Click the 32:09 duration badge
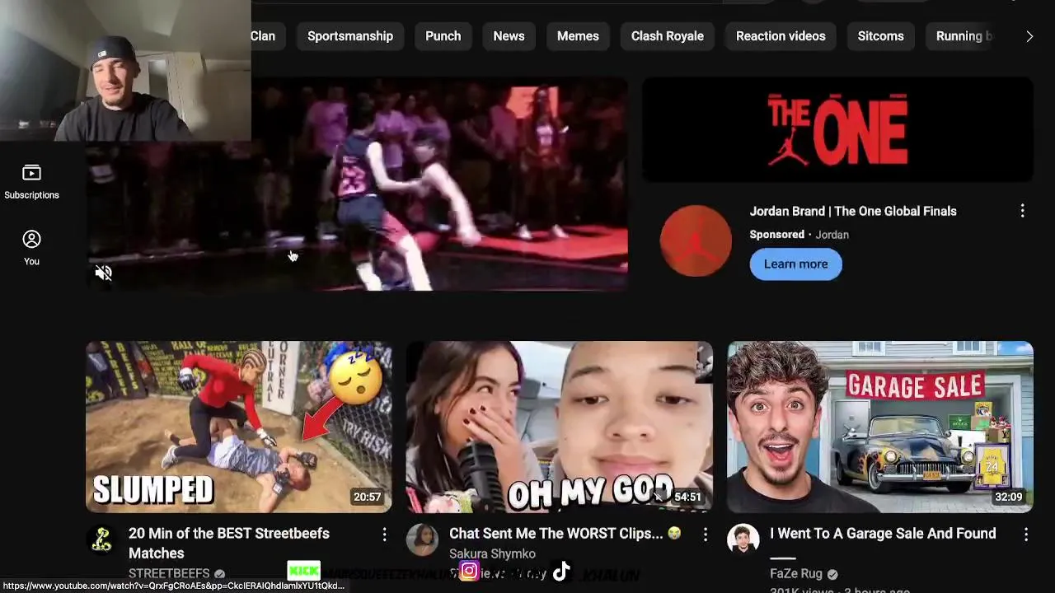 (x=1008, y=497)
